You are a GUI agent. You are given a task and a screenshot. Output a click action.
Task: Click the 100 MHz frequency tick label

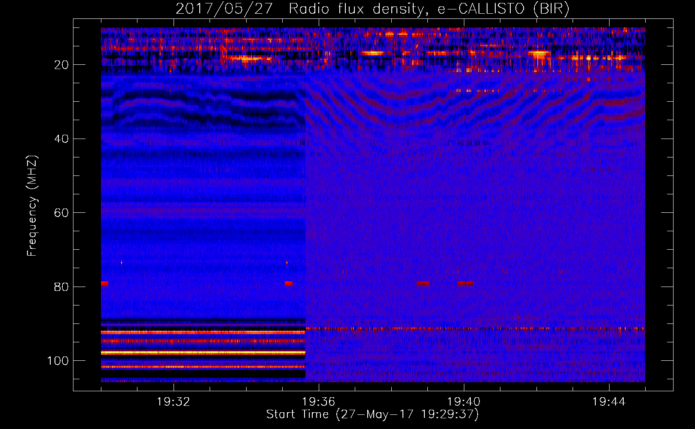pos(58,360)
